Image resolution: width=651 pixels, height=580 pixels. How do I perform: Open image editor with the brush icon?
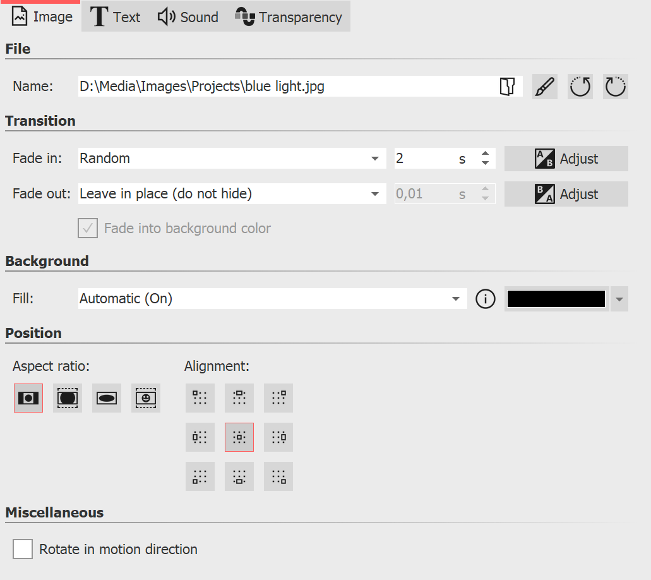click(x=544, y=87)
